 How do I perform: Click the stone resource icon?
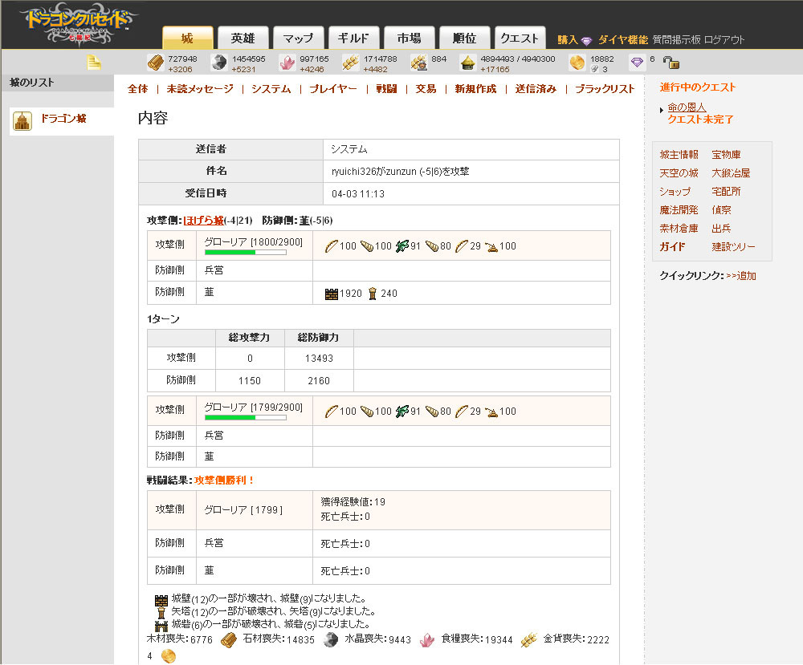pyautogui.click(x=218, y=63)
